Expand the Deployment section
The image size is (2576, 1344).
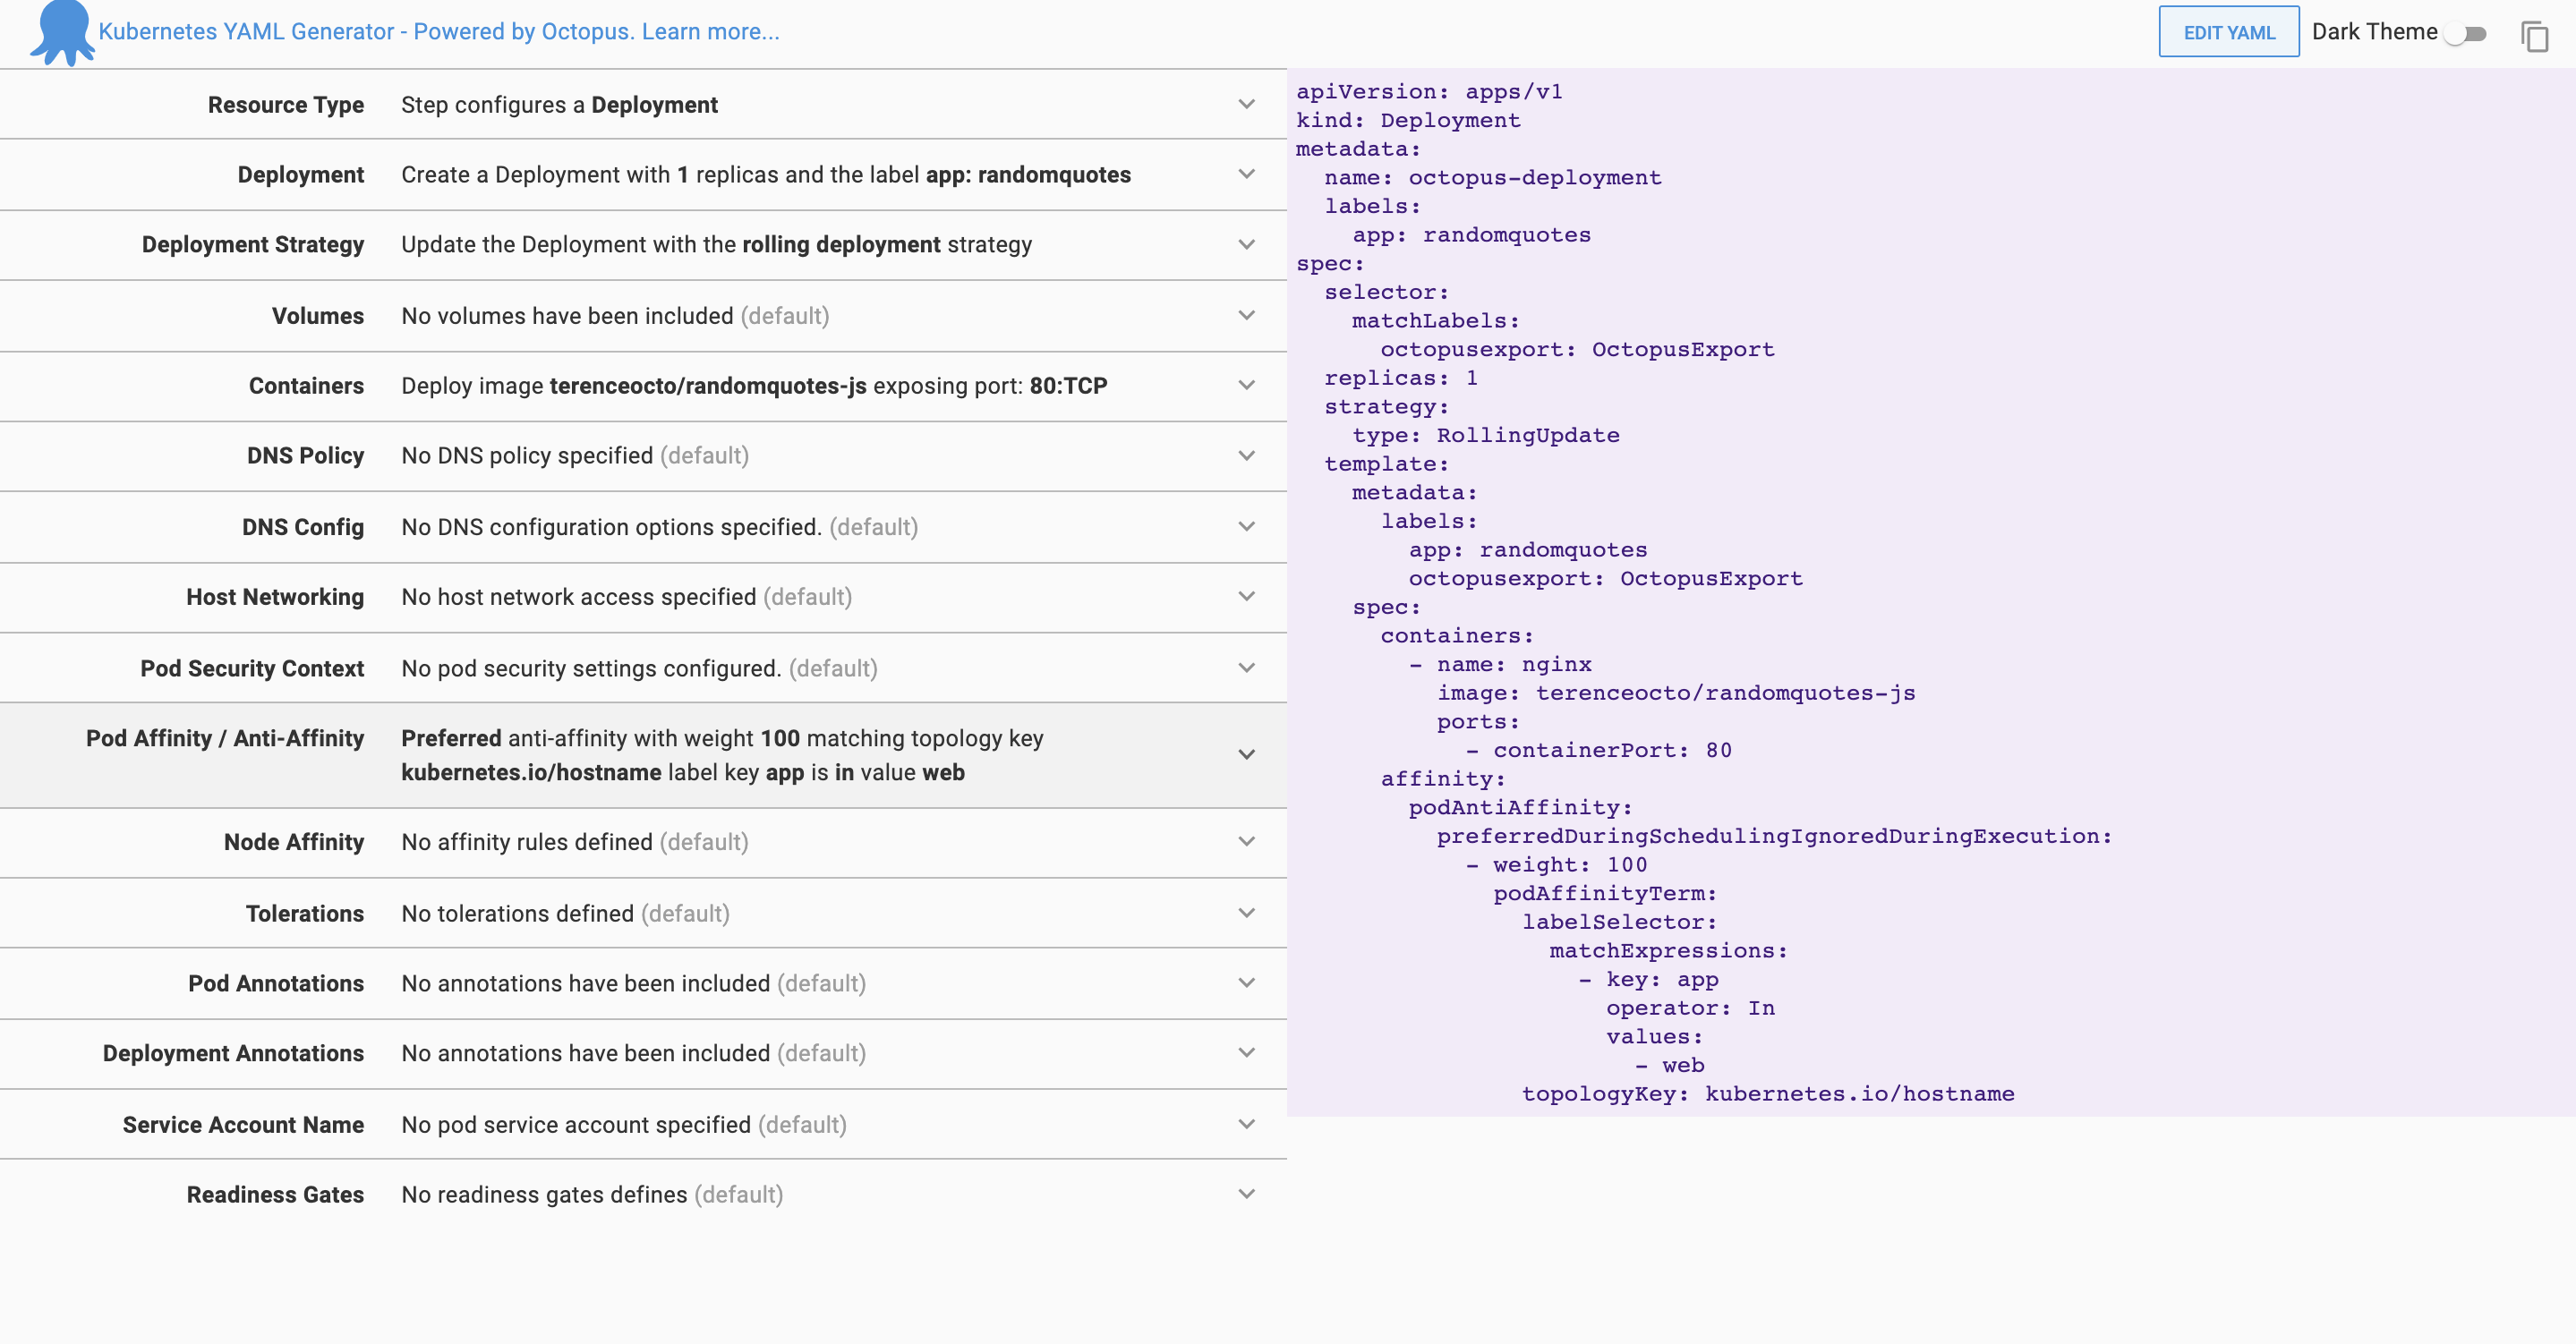pos(1245,174)
